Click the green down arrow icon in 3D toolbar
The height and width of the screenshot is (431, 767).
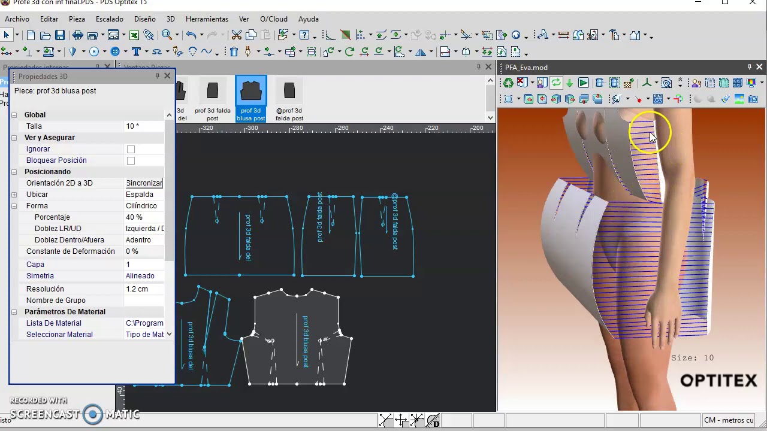pos(569,83)
